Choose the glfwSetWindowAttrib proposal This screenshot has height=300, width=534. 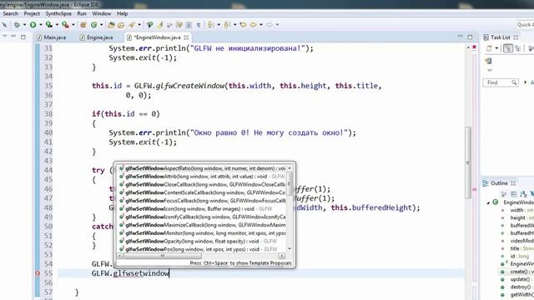pos(202,177)
